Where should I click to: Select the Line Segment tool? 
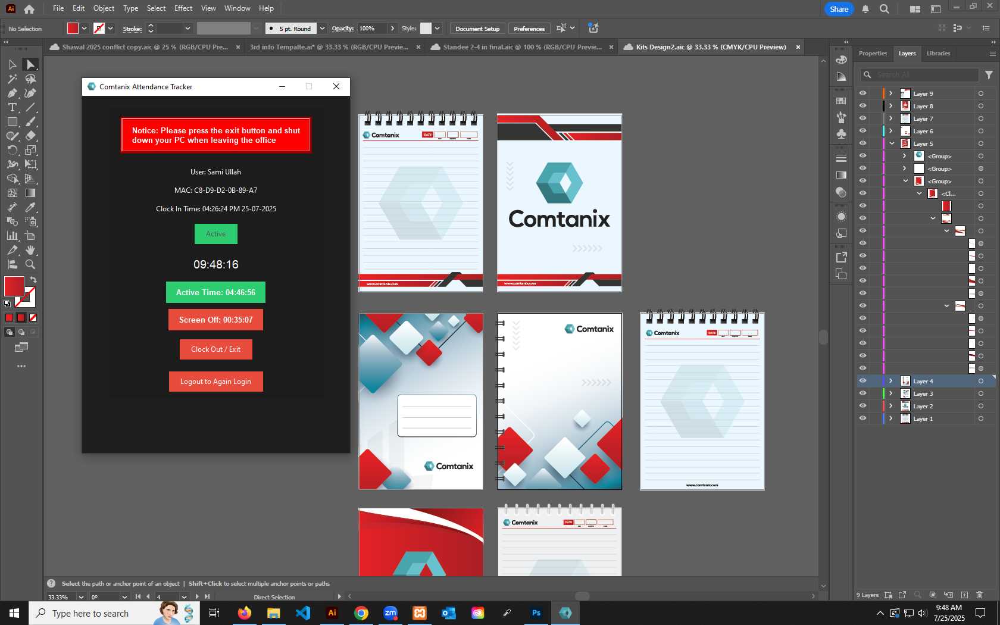coord(30,107)
